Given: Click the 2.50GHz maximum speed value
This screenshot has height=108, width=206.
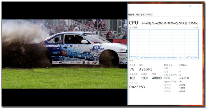Looking at the screenshot, I should tap(183, 65).
